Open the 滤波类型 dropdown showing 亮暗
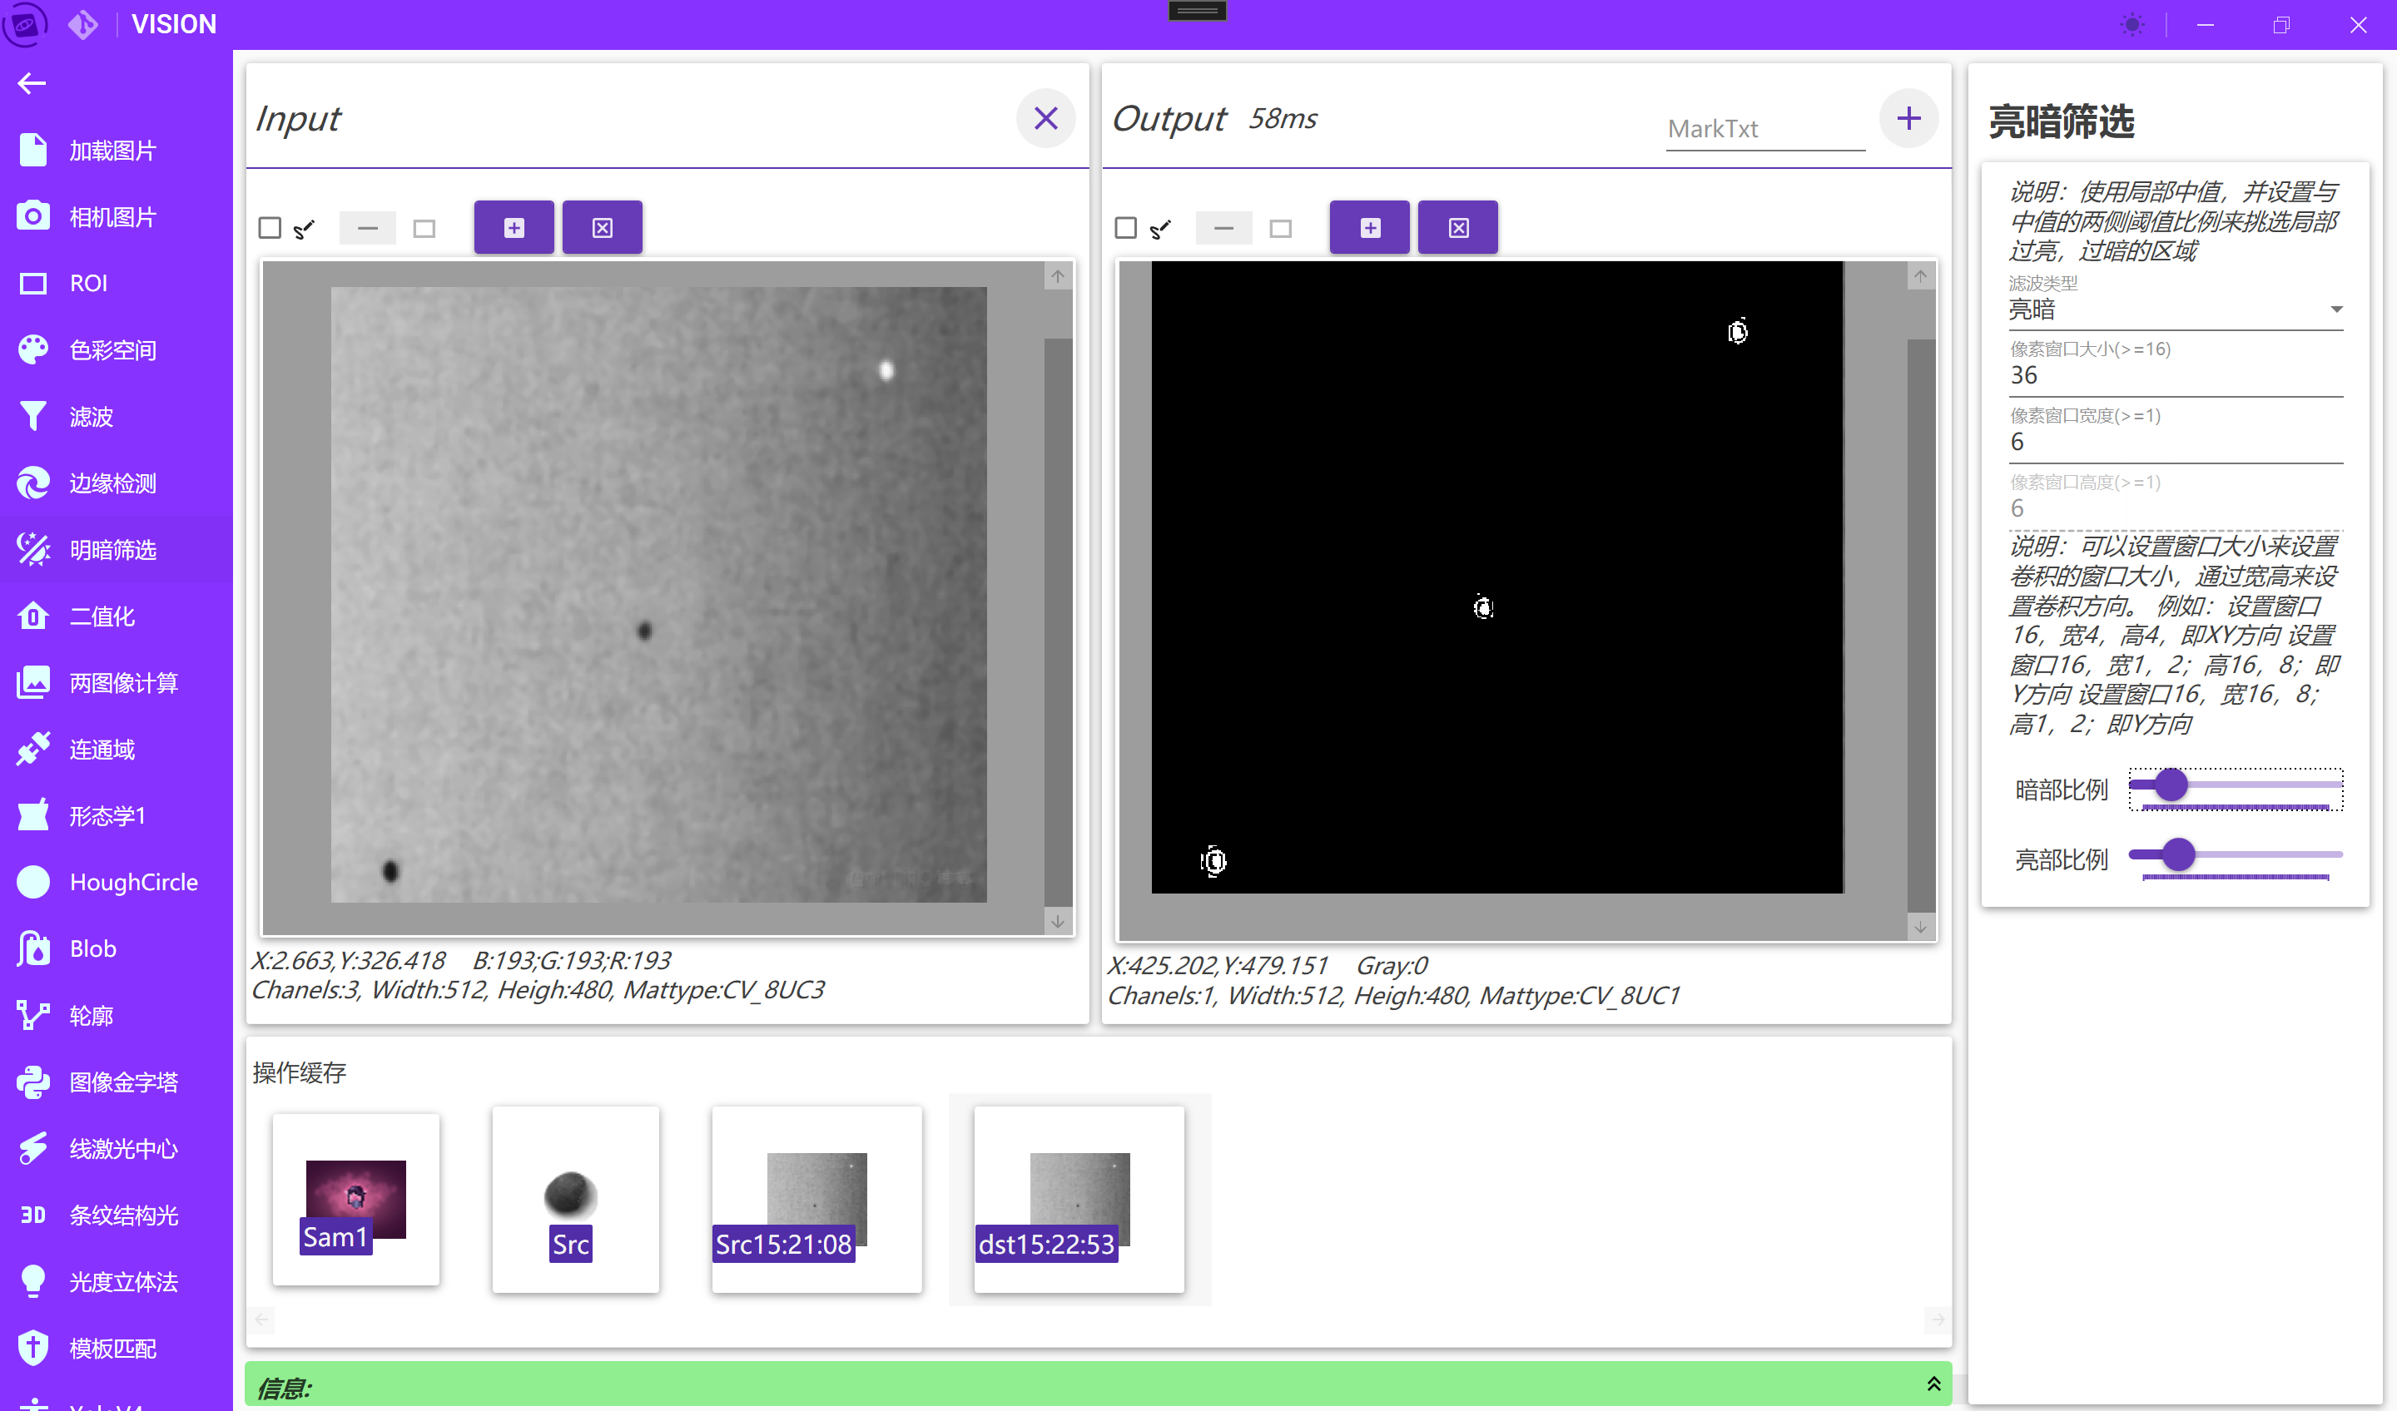 pyautogui.click(x=2175, y=310)
